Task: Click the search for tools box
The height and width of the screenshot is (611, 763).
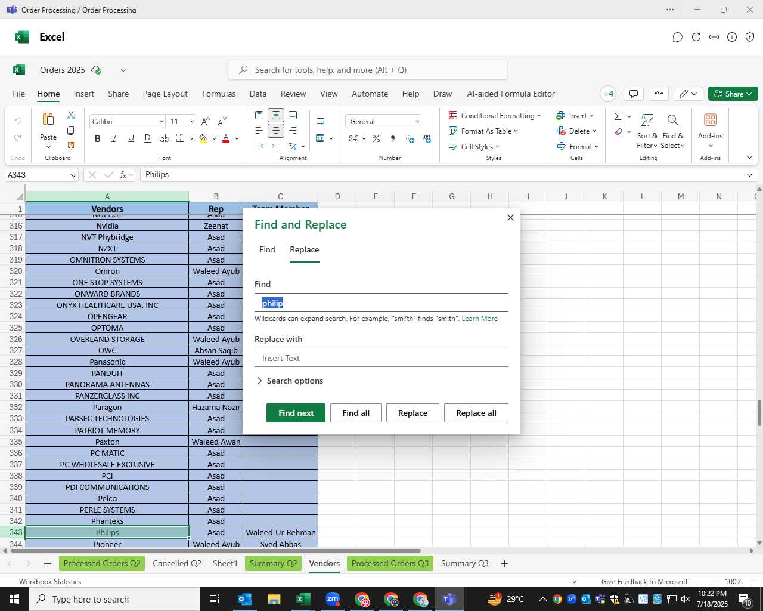Action: (368, 70)
